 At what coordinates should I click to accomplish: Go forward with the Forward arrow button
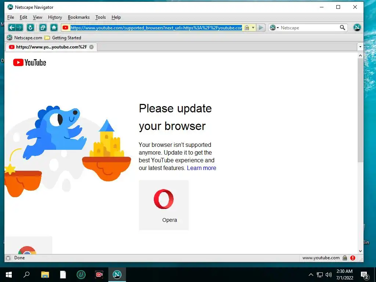click(19, 28)
